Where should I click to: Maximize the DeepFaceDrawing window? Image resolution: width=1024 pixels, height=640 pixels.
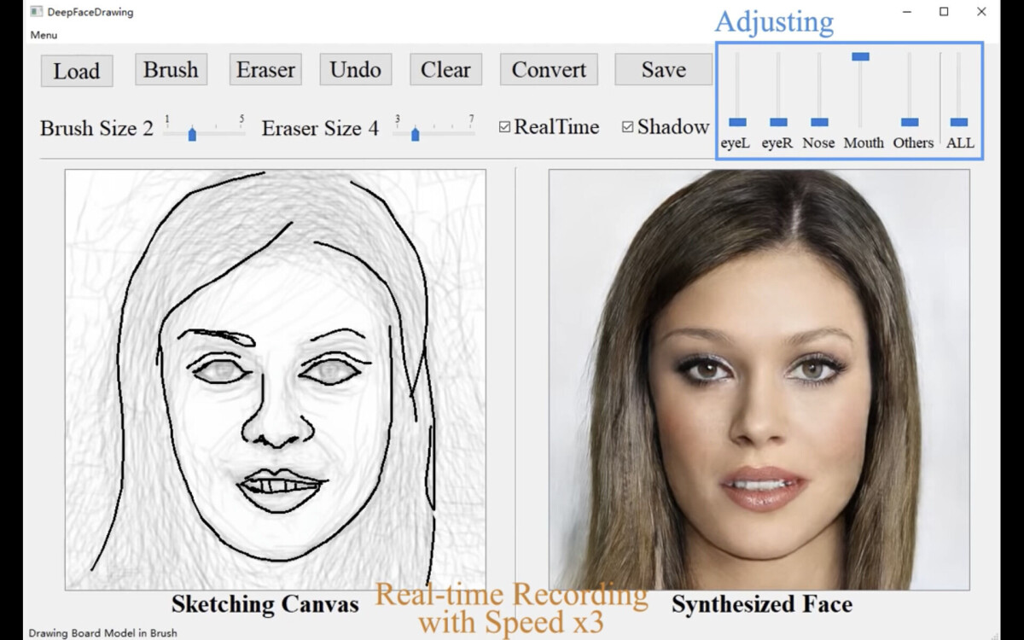pos(944,12)
